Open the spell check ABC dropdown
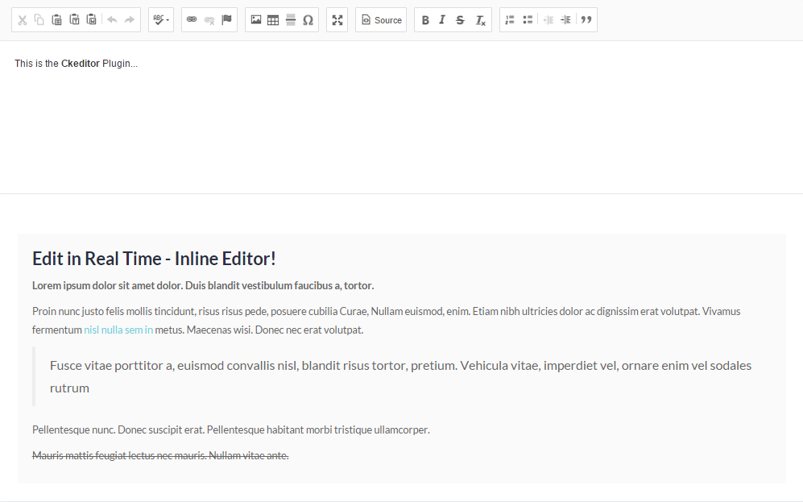The height and width of the screenshot is (502, 803). click(x=161, y=20)
